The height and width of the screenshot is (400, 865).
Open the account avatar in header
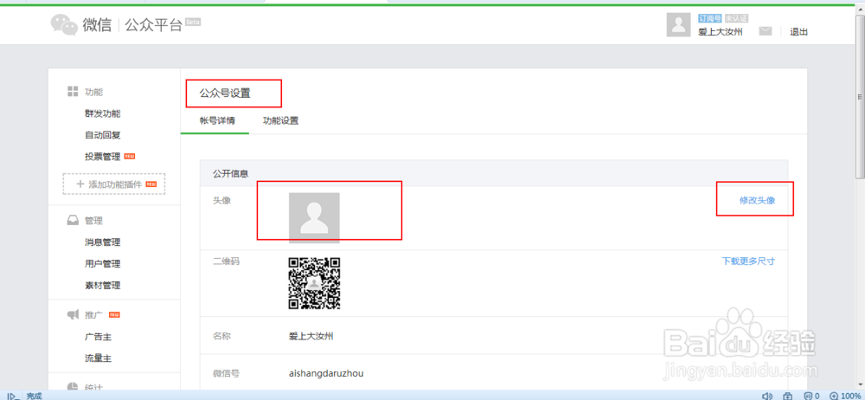[679, 25]
